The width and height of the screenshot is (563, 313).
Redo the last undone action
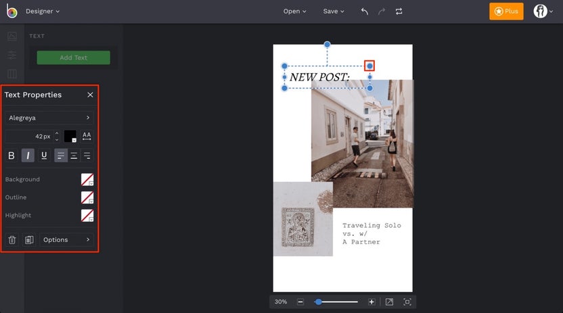click(382, 11)
